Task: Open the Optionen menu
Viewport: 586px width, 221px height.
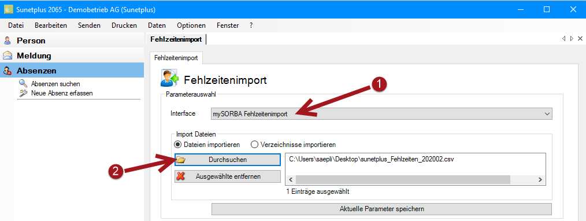Action: click(x=191, y=25)
